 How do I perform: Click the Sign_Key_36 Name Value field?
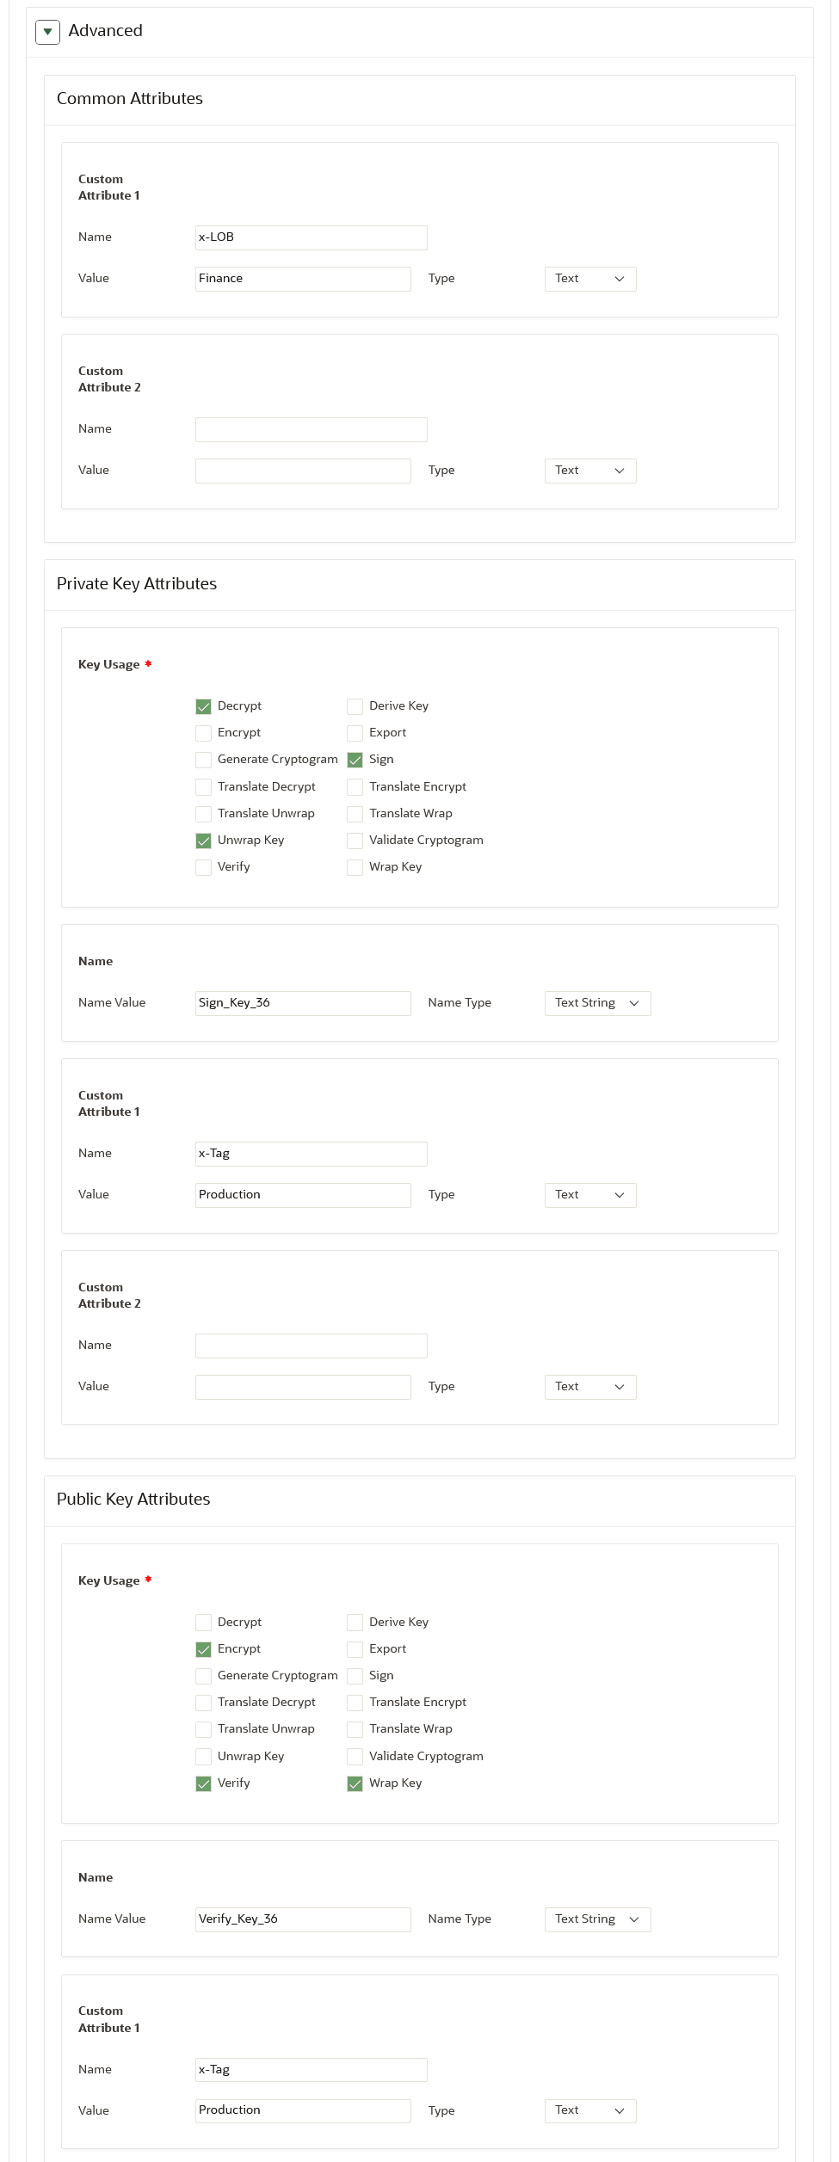pos(303,1003)
